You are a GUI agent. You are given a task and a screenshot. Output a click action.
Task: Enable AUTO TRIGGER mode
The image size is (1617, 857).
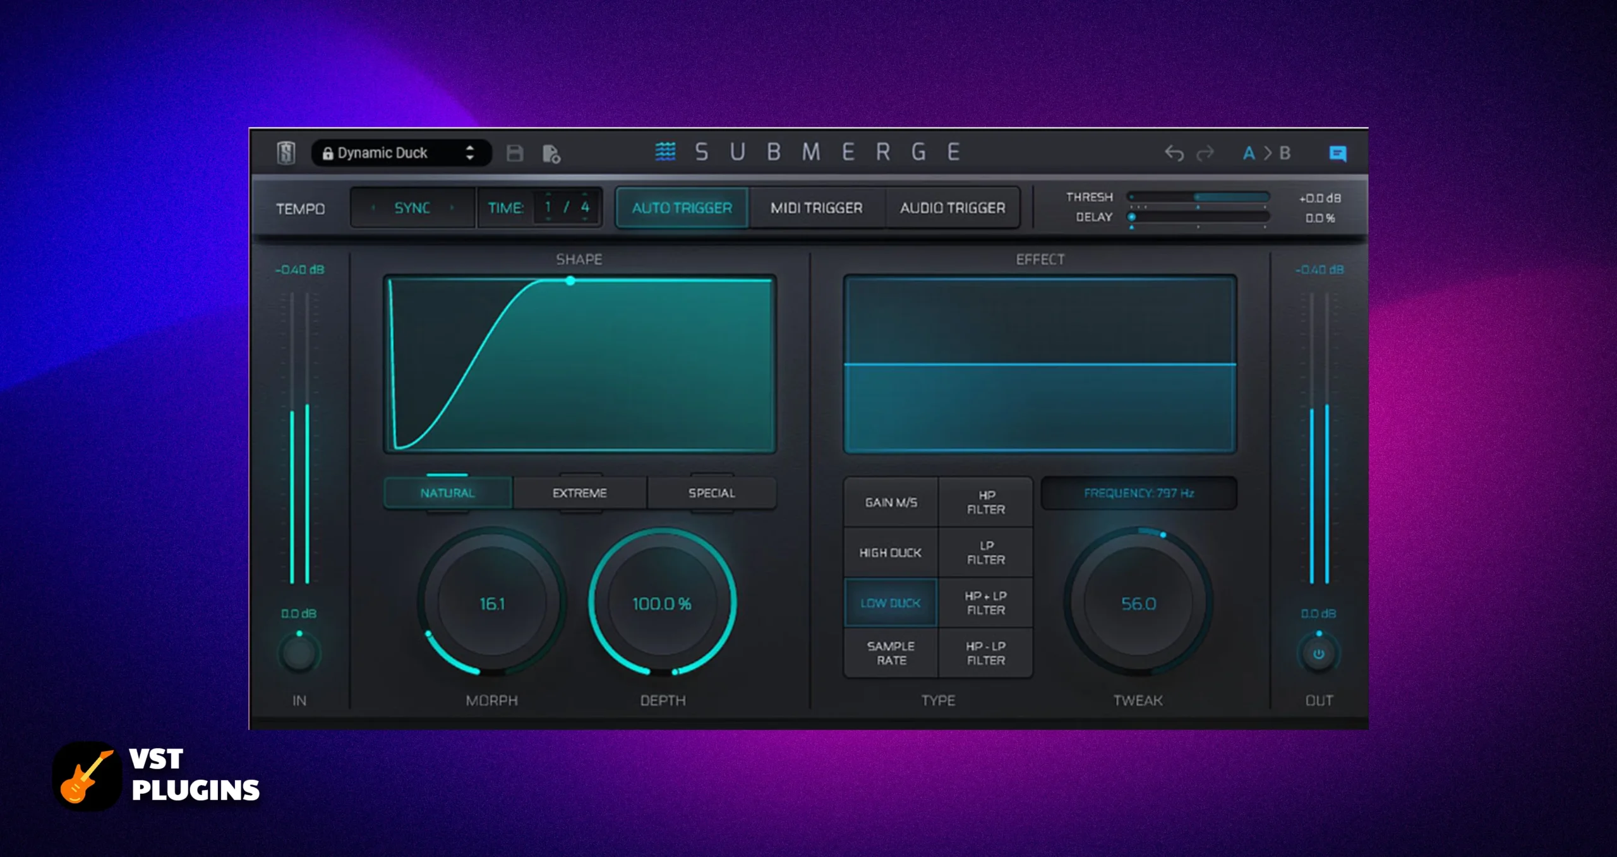click(x=682, y=208)
